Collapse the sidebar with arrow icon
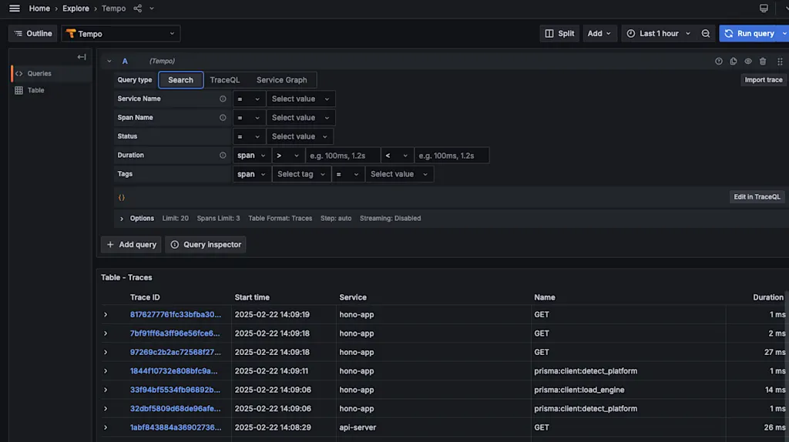This screenshot has width=789, height=442. pyautogui.click(x=82, y=57)
